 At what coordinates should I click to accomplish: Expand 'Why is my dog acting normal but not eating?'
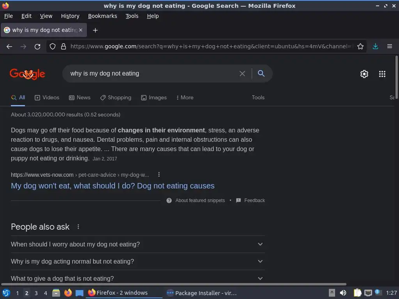tap(138, 261)
